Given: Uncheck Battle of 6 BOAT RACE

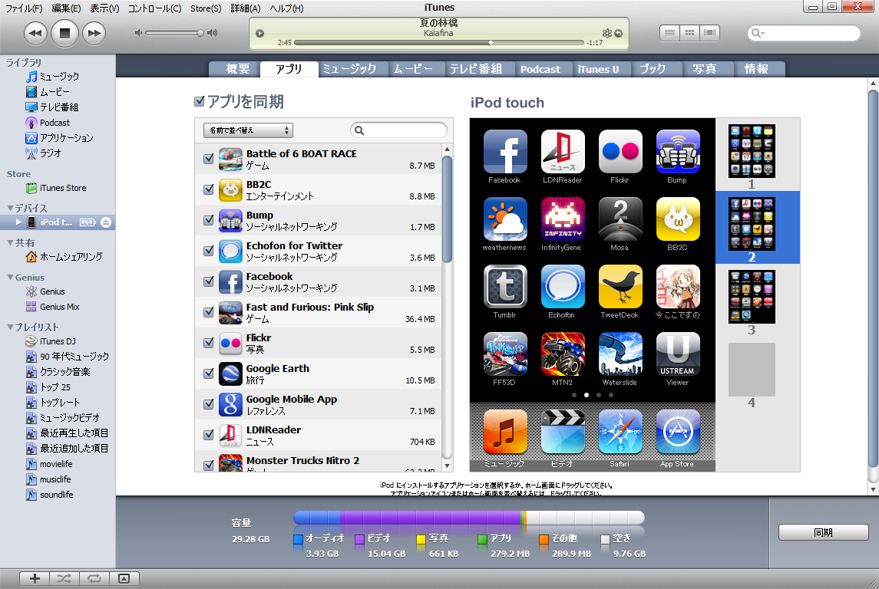Looking at the screenshot, I should [x=209, y=159].
